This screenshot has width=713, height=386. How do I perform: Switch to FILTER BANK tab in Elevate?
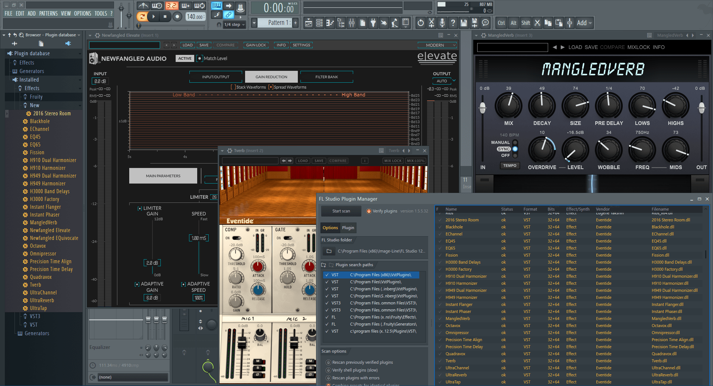tap(326, 77)
